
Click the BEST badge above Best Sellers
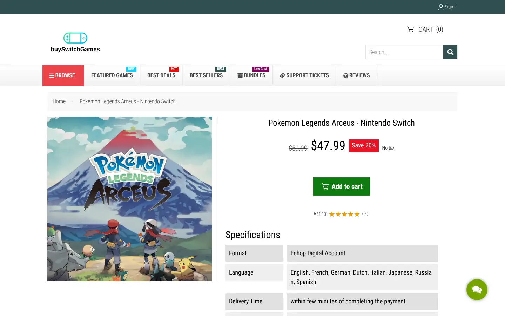click(x=221, y=69)
